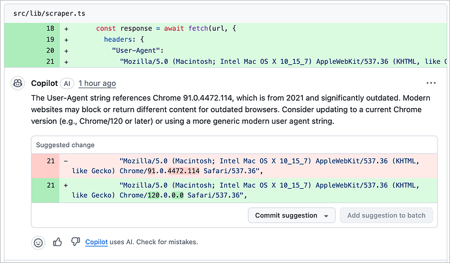Viewport: 450px width, 263px height.
Task: Click the Commit suggestion button
Action: pyautogui.click(x=292, y=215)
